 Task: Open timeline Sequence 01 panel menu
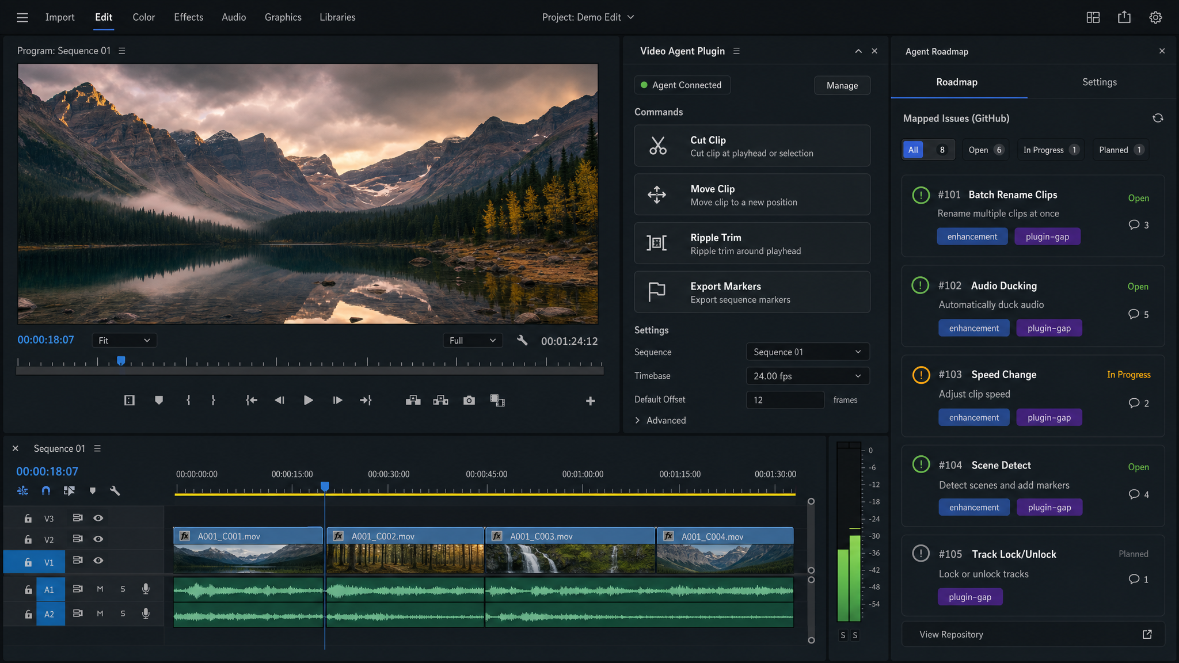(x=97, y=448)
